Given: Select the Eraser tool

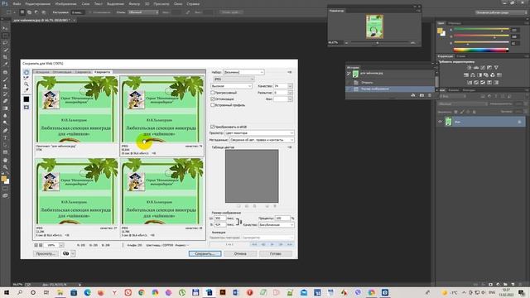Looking at the screenshot, I should (x=5, y=101).
